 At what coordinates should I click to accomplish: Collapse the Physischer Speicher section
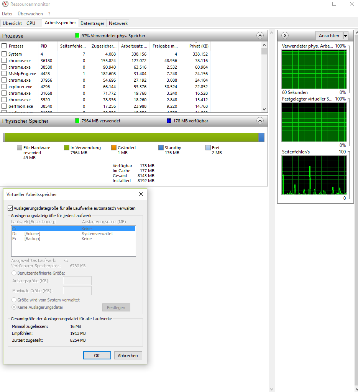[260, 121]
